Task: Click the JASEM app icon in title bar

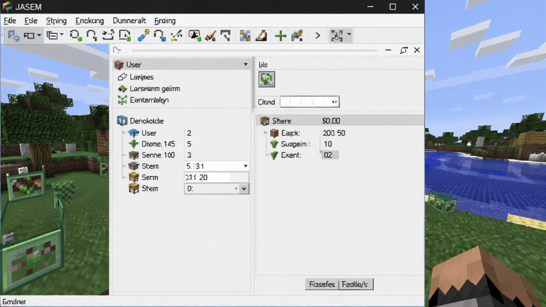Action: click(7, 6)
